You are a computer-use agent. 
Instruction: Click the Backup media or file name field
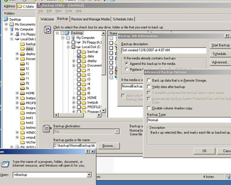pyautogui.click(x=75, y=146)
